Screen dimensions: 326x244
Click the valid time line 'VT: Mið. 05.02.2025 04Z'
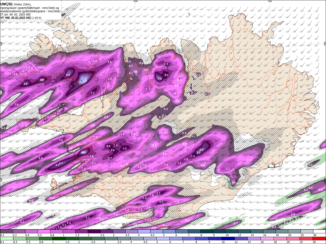16,18
